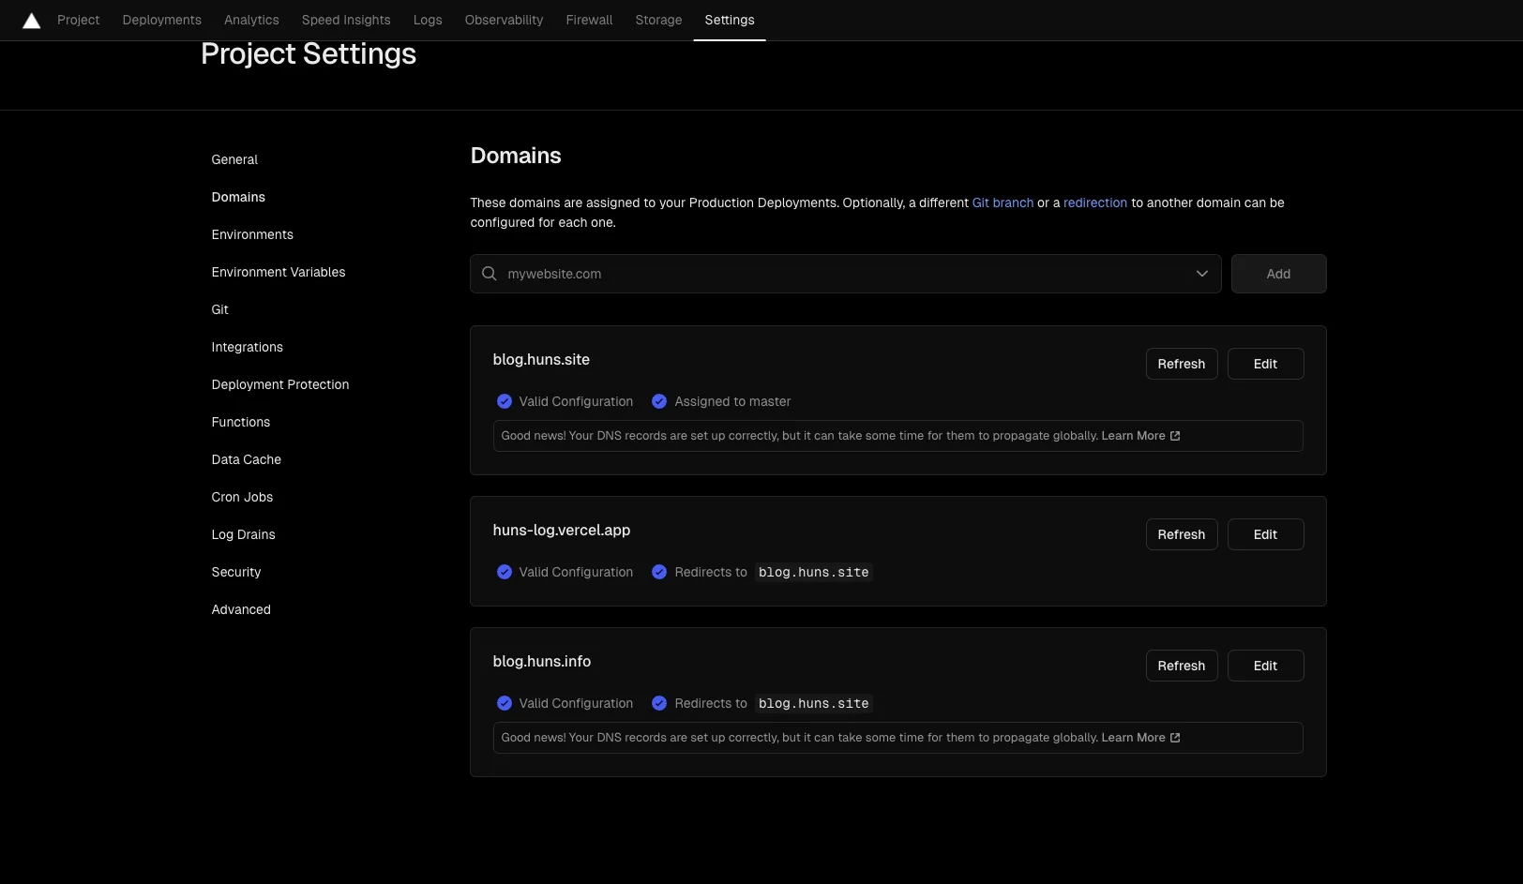Viewport: 1523px width, 884px height.
Task: Open Log Drains settings
Action: point(243,534)
